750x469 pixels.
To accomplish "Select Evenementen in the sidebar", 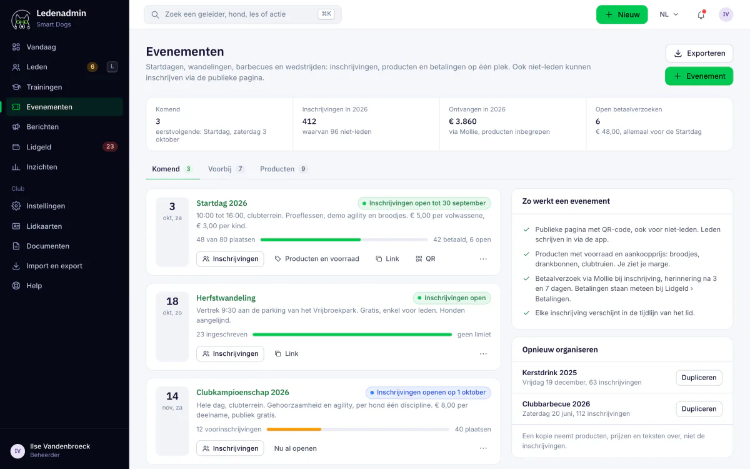I will pyautogui.click(x=64, y=107).
